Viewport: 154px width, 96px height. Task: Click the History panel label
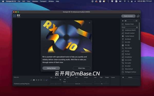click(x=130, y=77)
